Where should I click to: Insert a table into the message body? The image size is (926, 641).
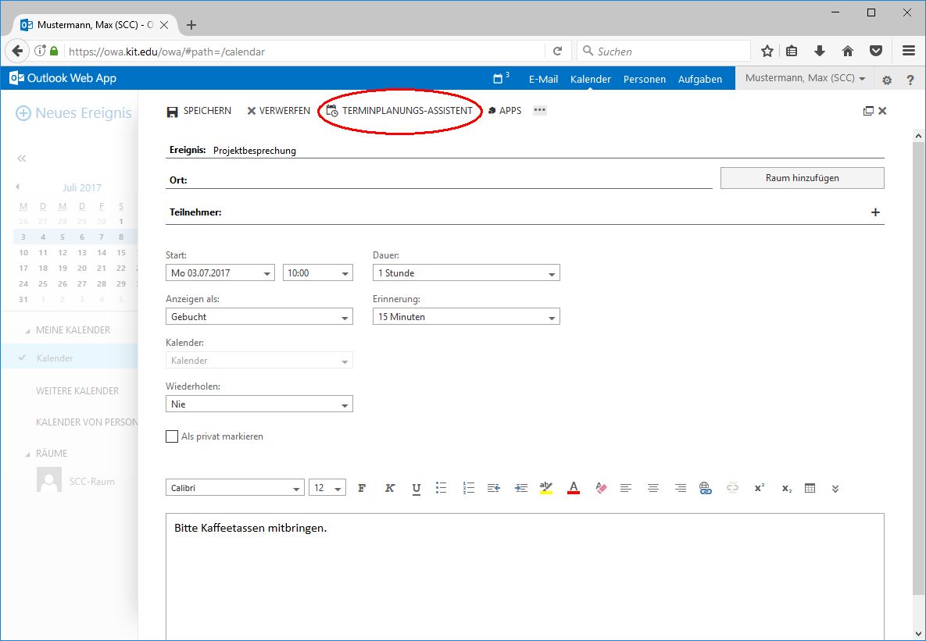click(810, 488)
